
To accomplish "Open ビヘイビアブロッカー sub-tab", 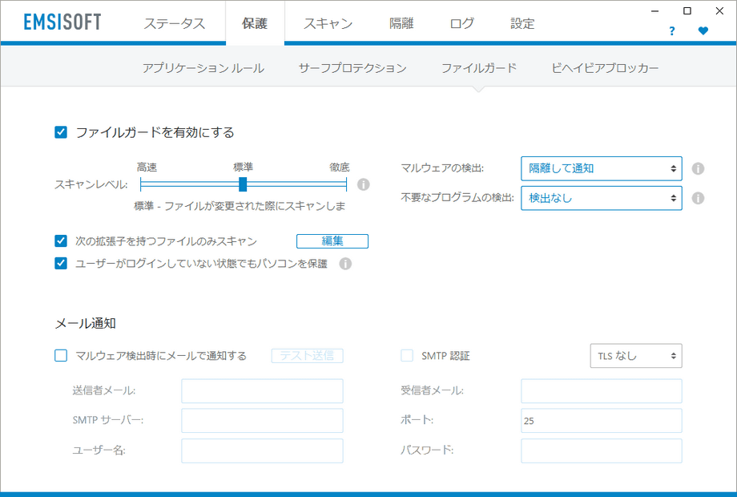I will pos(605,68).
